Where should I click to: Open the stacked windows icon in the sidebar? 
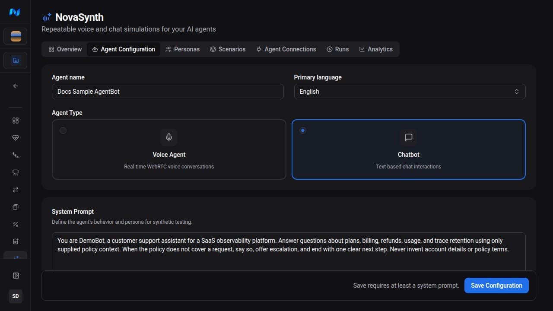pos(16,207)
